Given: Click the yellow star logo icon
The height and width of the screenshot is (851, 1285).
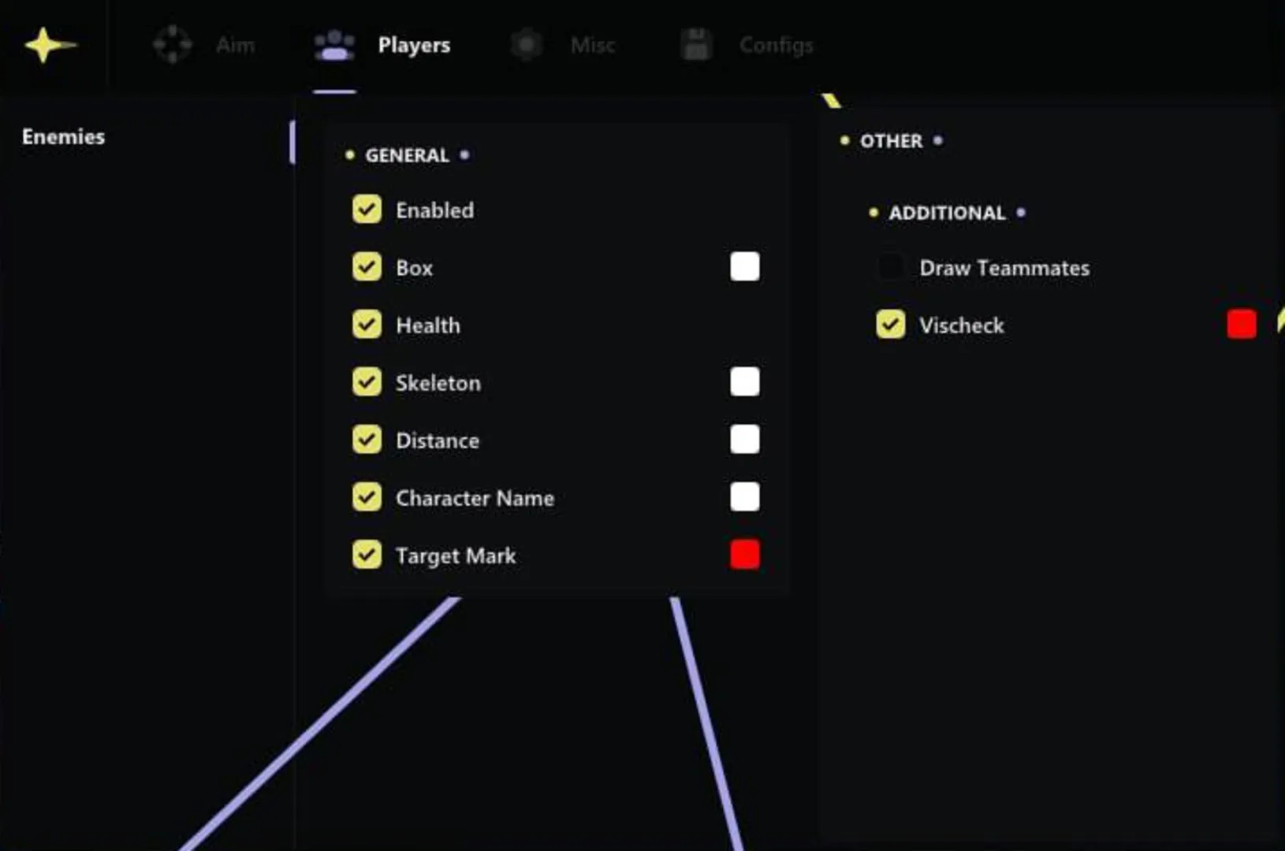Looking at the screenshot, I should pyautogui.click(x=50, y=45).
